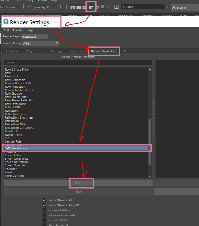This screenshot has width=199, height=226.
Task: Open Render Settings clapper-with-gear icon
Action: [x=91, y=7]
